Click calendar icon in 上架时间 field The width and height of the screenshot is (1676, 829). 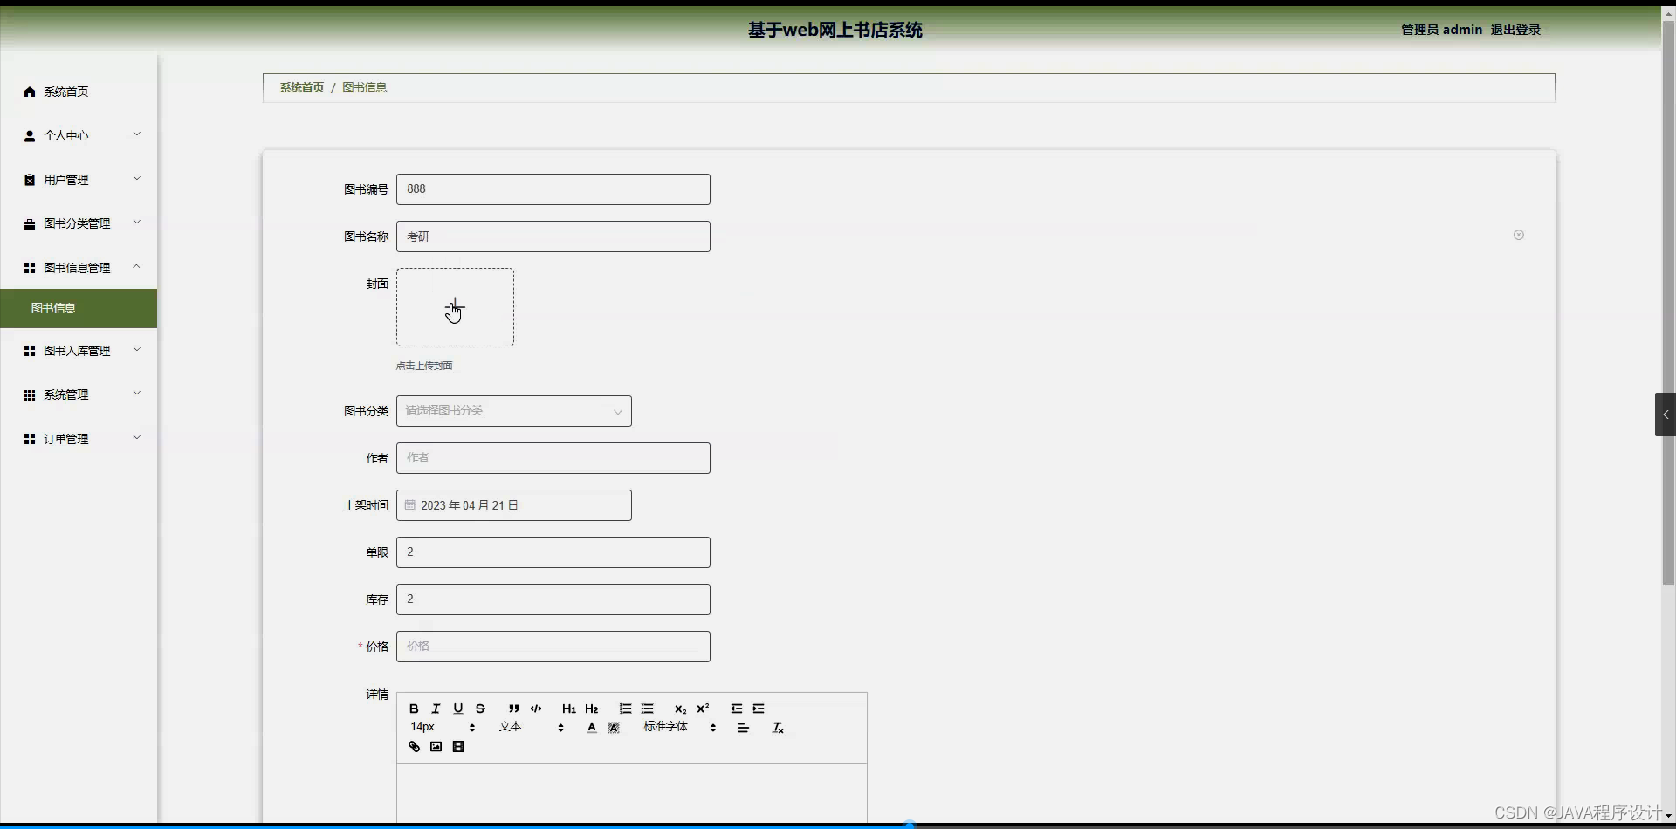click(409, 504)
